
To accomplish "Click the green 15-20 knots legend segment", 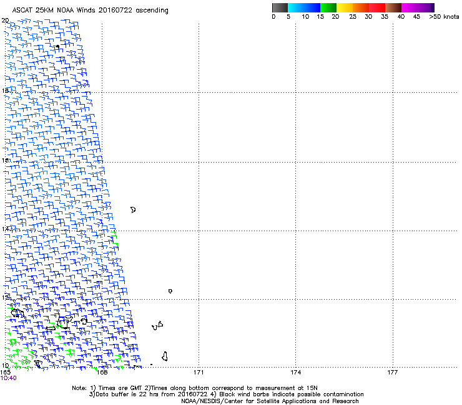I will (328, 7).
